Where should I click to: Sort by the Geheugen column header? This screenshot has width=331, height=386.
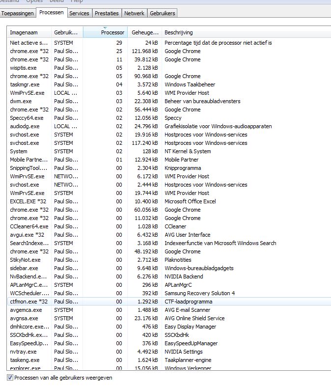coord(145,32)
